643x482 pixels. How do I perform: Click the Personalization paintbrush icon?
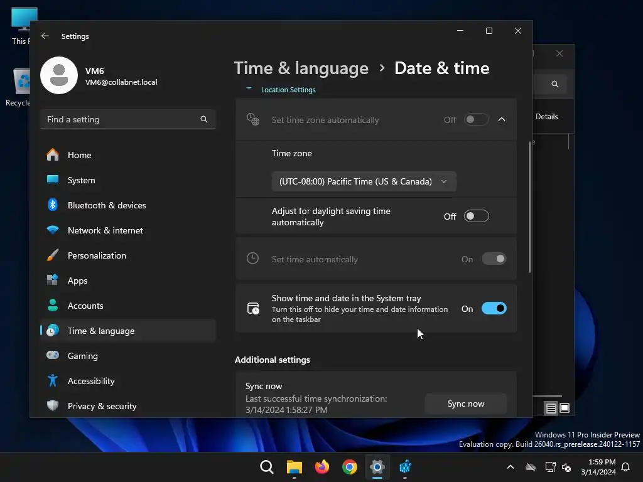[x=53, y=255]
